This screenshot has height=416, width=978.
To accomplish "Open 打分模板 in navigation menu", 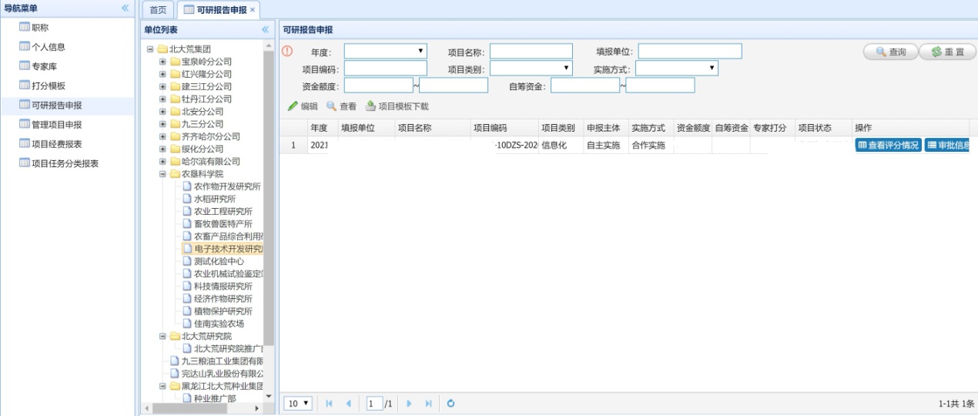I will coord(49,86).
